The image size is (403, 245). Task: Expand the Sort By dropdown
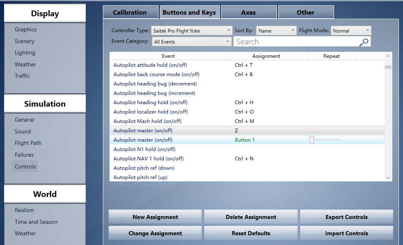click(x=276, y=31)
